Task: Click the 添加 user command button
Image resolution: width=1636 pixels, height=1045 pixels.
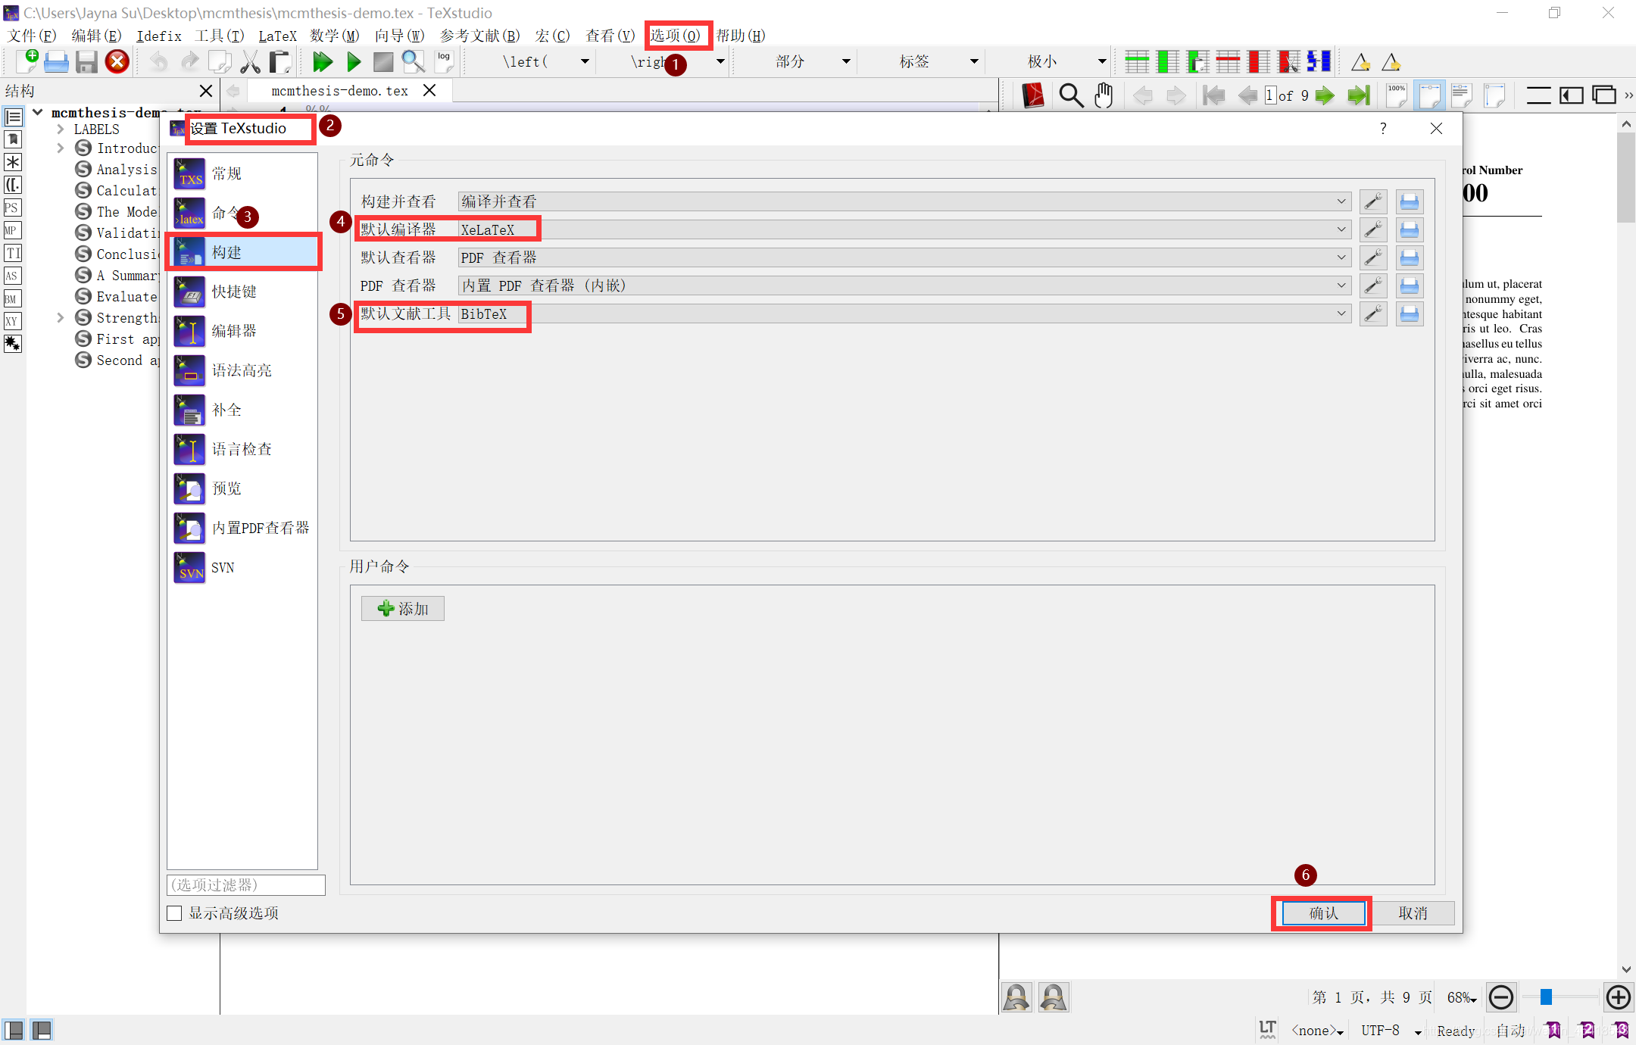Action: pos(403,609)
